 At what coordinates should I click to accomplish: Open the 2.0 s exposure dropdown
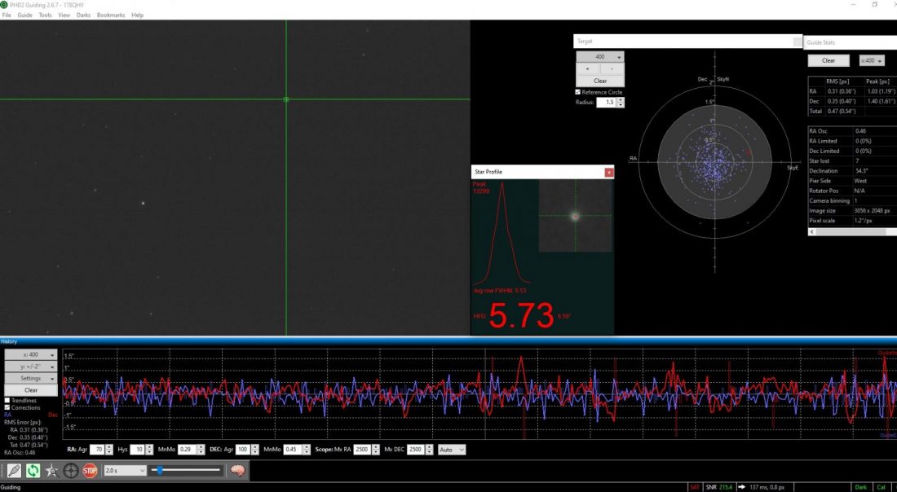point(126,471)
